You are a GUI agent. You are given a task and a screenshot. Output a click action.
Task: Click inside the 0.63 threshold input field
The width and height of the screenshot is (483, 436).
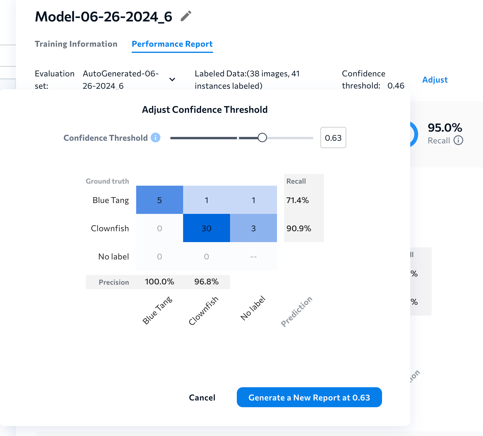(333, 137)
